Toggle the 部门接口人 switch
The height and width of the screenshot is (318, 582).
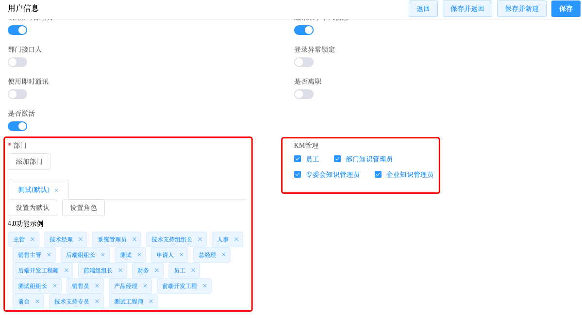pos(17,62)
